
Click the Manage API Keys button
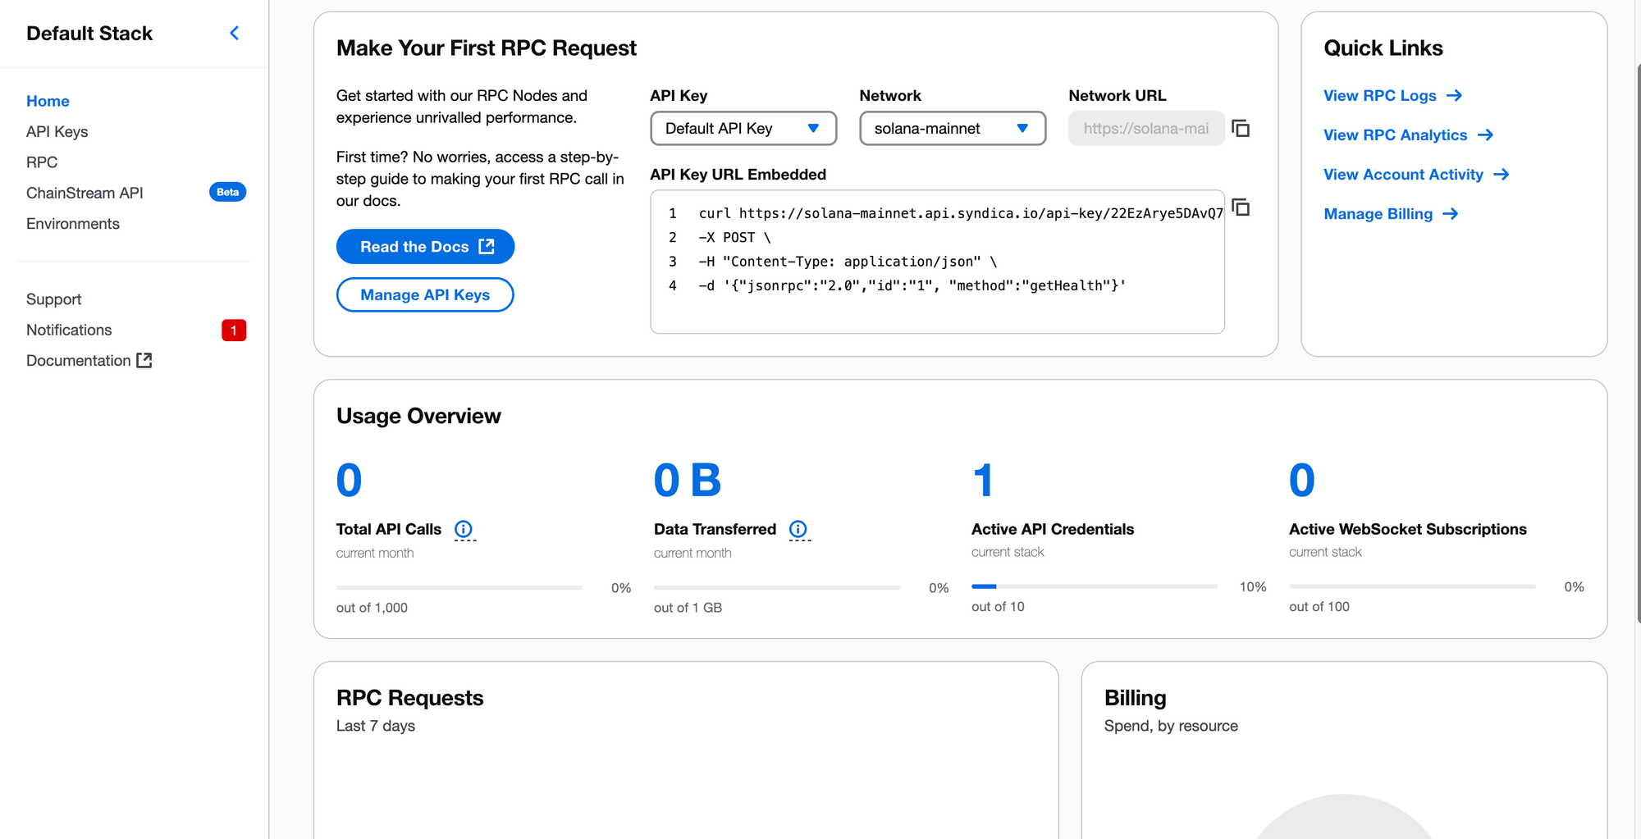(x=425, y=295)
